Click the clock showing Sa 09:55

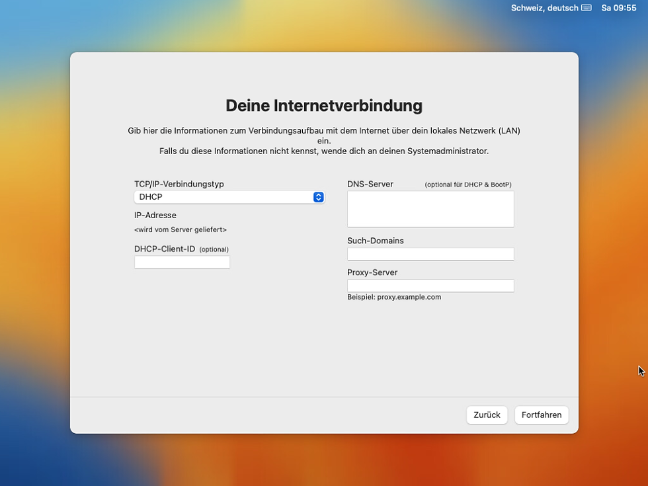(619, 8)
